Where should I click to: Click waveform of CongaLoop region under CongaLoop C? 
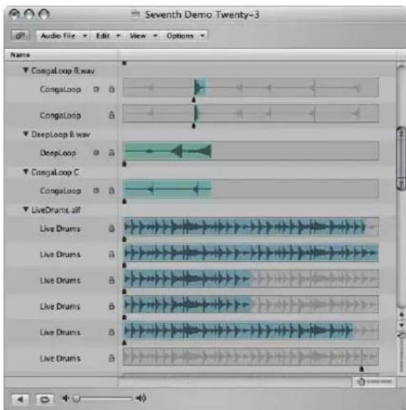click(x=167, y=189)
